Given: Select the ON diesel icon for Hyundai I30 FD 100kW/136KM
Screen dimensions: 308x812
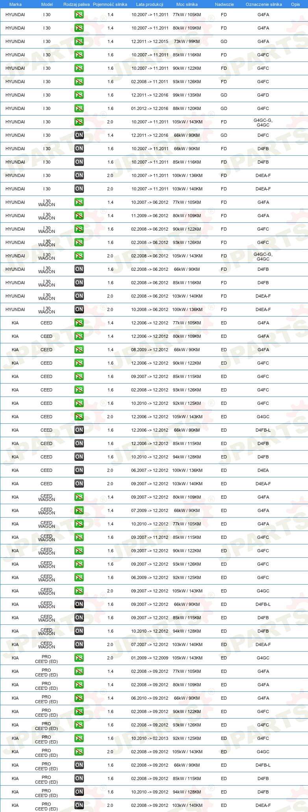Looking at the screenshot, I should pos(79,175).
